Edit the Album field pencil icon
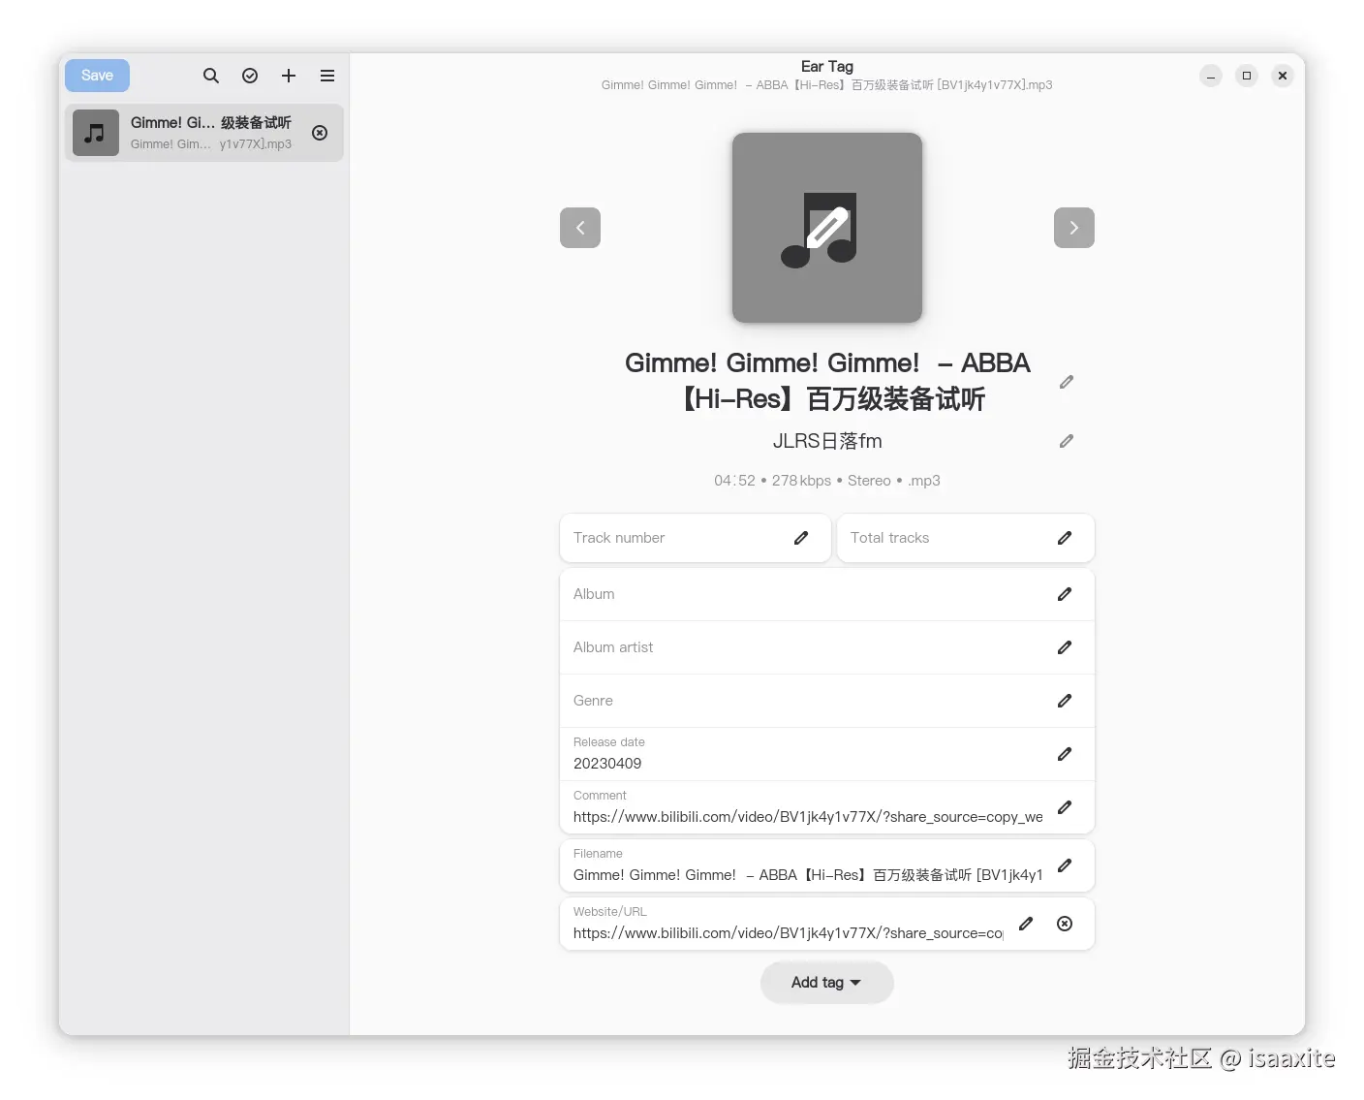Viewport: 1364px width, 1100px height. click(x=1065, y=594)
